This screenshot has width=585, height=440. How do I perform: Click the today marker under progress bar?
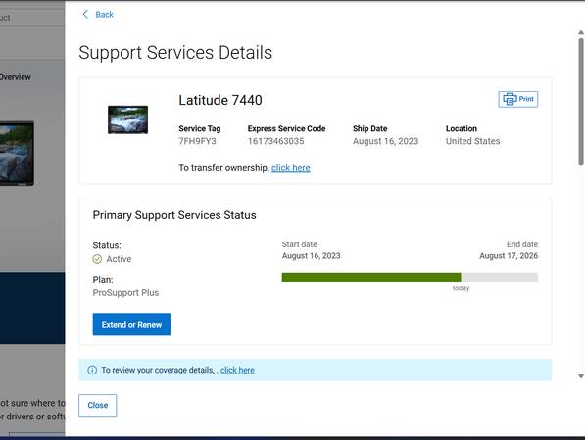point(461,288)
